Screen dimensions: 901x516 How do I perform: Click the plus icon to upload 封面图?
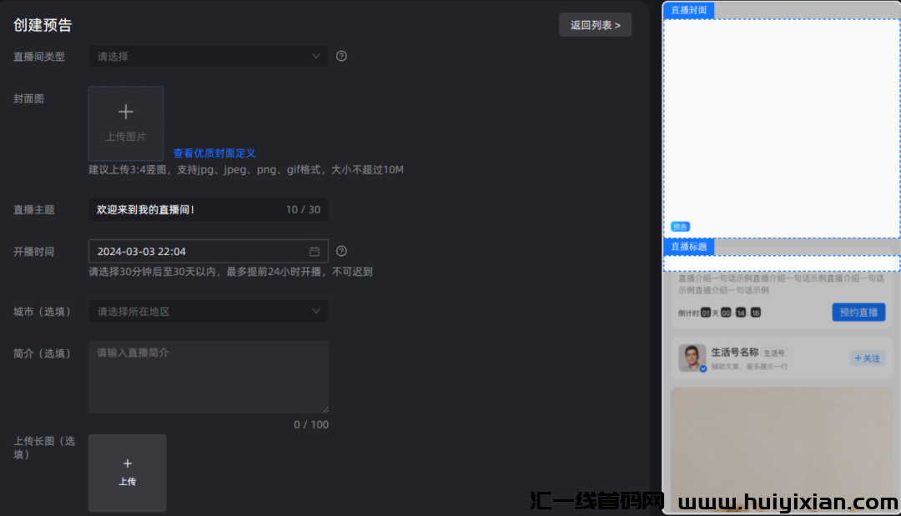pos(126,112)
